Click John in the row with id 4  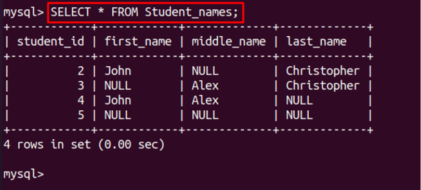(x=118, y=100)
